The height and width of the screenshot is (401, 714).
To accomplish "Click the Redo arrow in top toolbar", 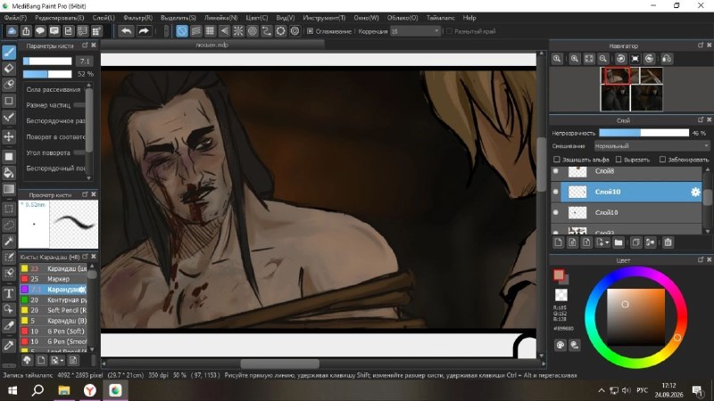I will pos(144,31).
